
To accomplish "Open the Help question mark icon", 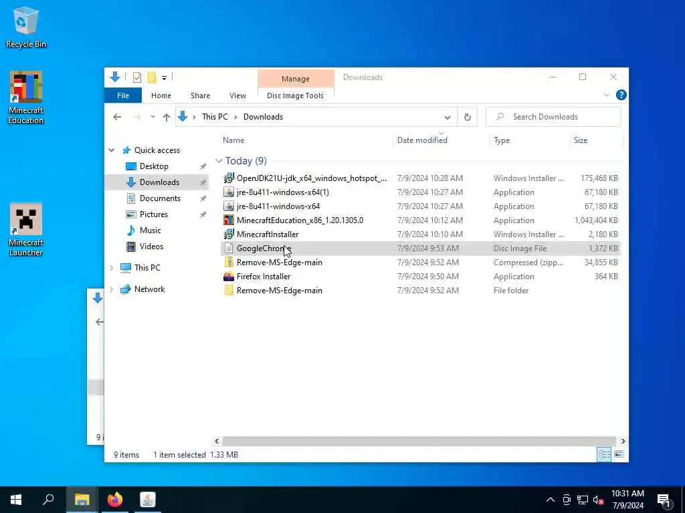I will (621, 95).
